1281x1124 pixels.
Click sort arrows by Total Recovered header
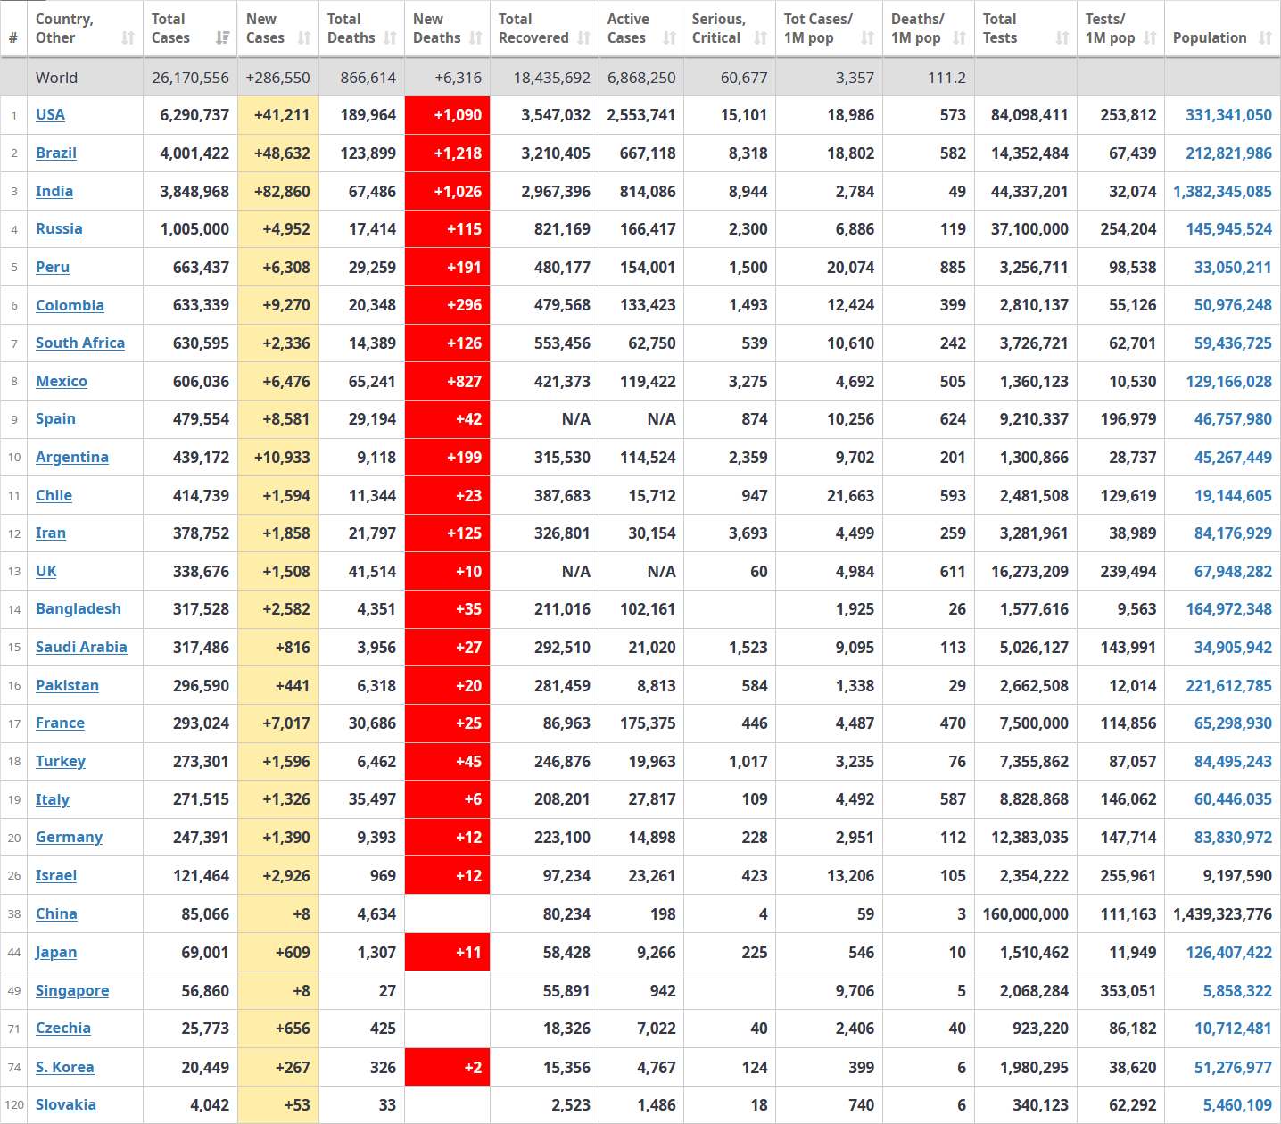coord(583,38)
